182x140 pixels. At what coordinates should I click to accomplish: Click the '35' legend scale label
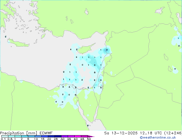[69, 139]
